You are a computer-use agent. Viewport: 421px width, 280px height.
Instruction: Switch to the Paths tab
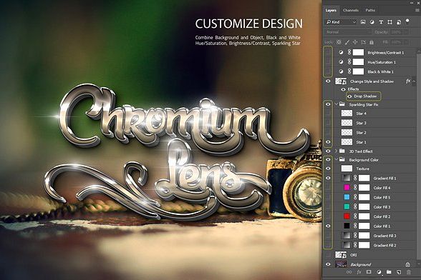tap(370, 10)
